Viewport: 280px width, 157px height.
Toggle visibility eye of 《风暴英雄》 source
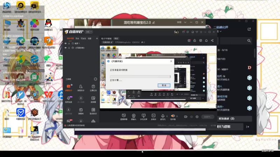point(65,48)
